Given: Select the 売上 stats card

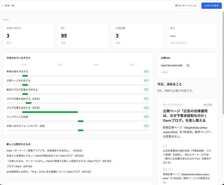Looking at the screenshot, I should coord(192,35).
